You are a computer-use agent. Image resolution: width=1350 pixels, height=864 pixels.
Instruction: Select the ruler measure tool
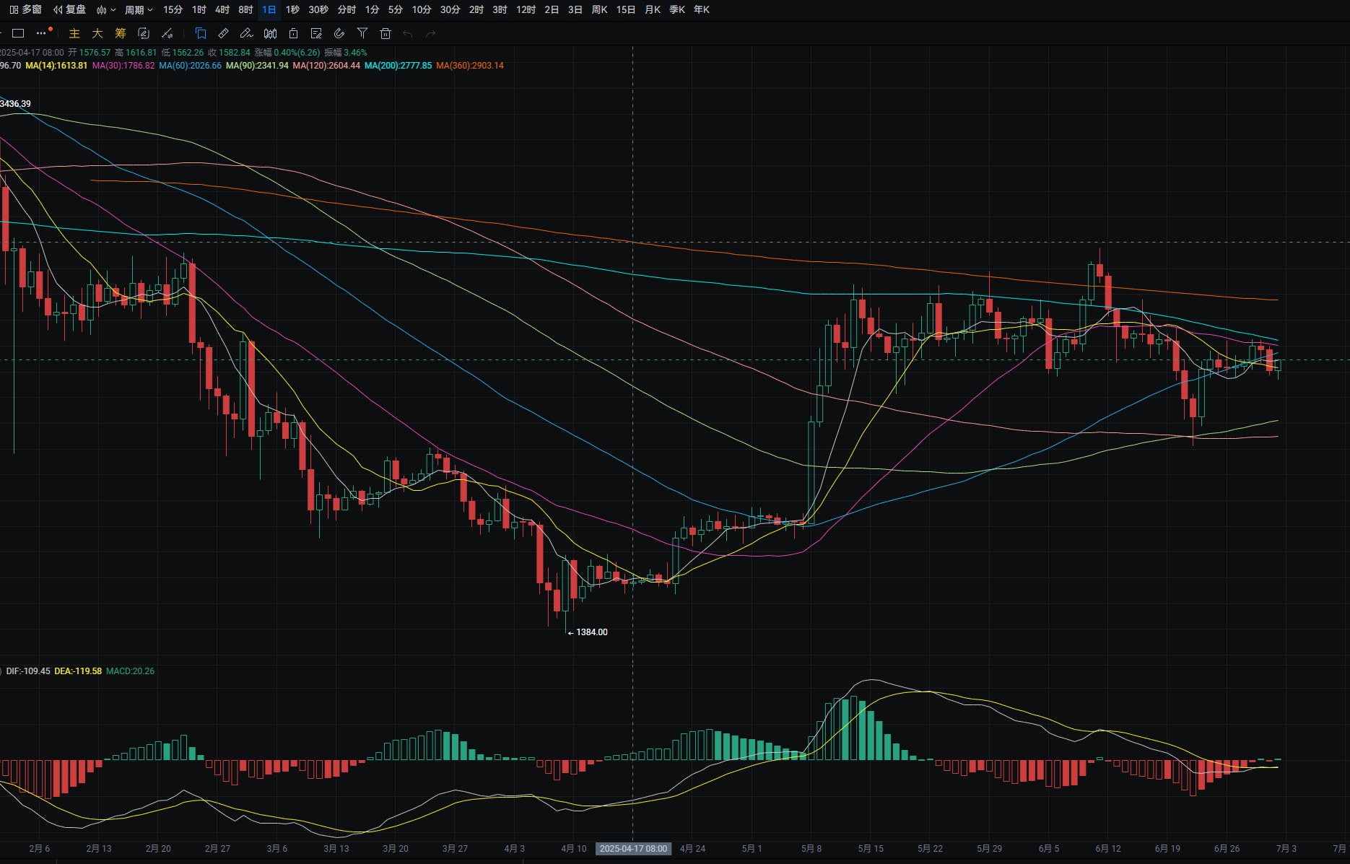[x=224, y=33]
